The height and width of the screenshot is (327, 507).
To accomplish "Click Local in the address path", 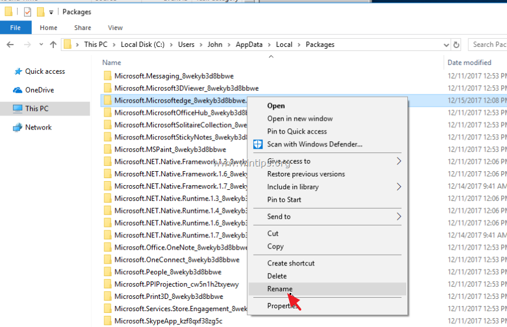I will point(284,45).
